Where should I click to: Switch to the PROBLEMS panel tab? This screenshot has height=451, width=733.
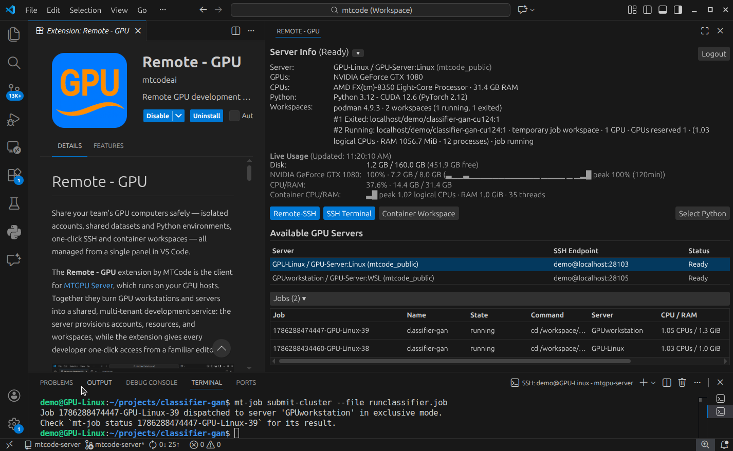tap(57, 383)
